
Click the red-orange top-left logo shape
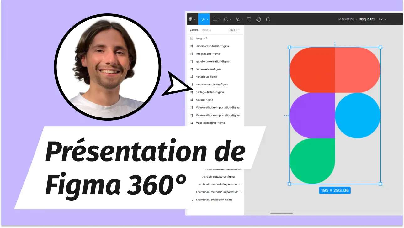pos(312,70)
